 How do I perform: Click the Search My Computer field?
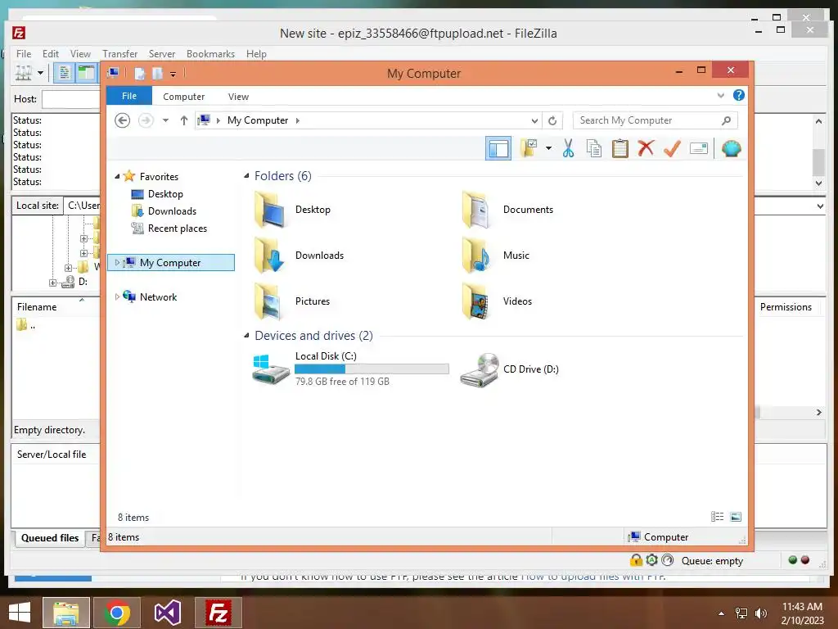coord(656,120)
